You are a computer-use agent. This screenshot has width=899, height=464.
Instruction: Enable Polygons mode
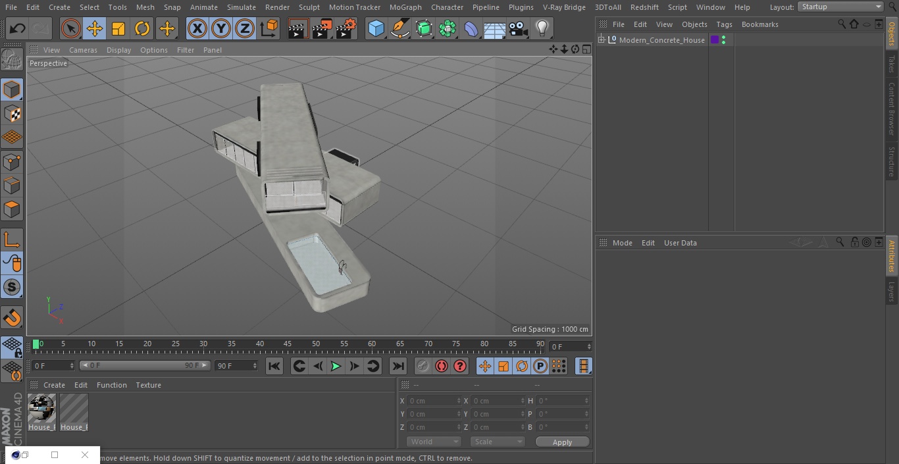coord(12,209)
